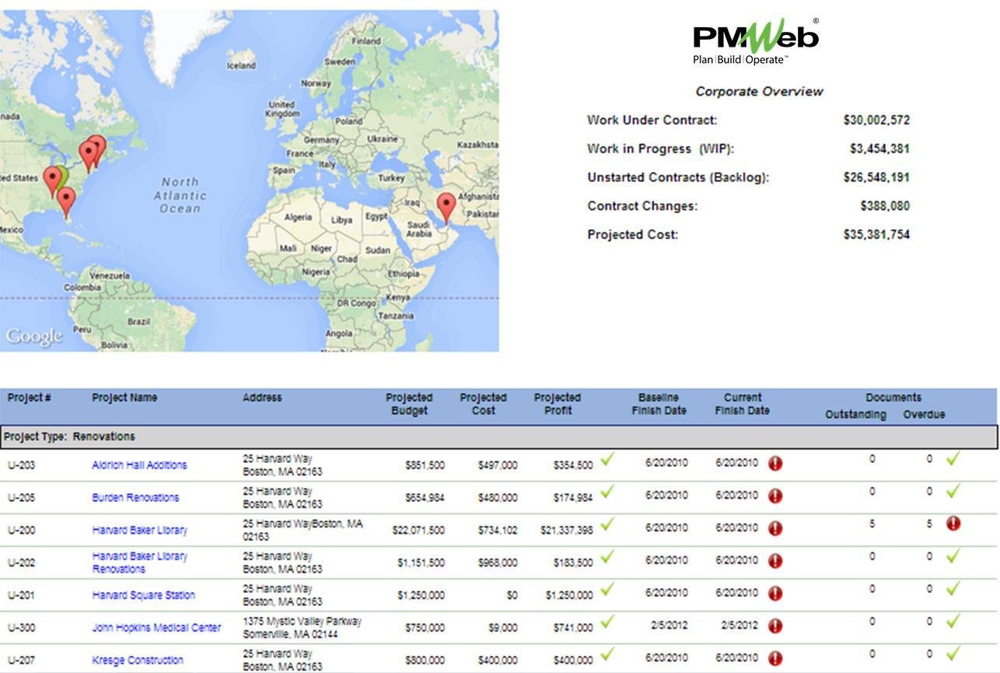Click the Outstanding documents column header

tap(855, 415)
